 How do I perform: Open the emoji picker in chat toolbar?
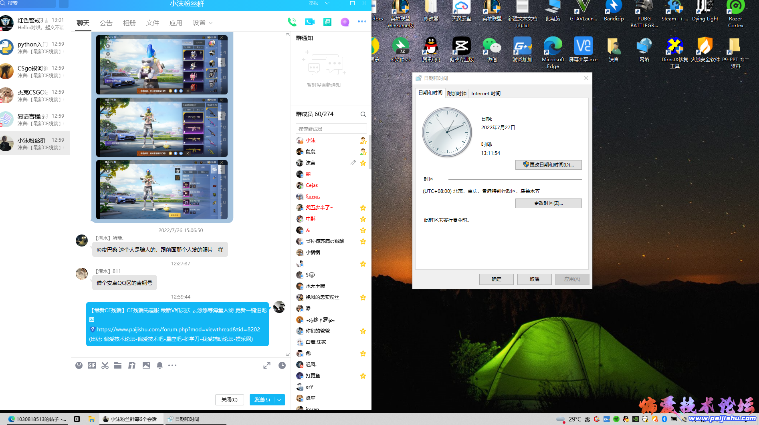click(x=79, y=365)
